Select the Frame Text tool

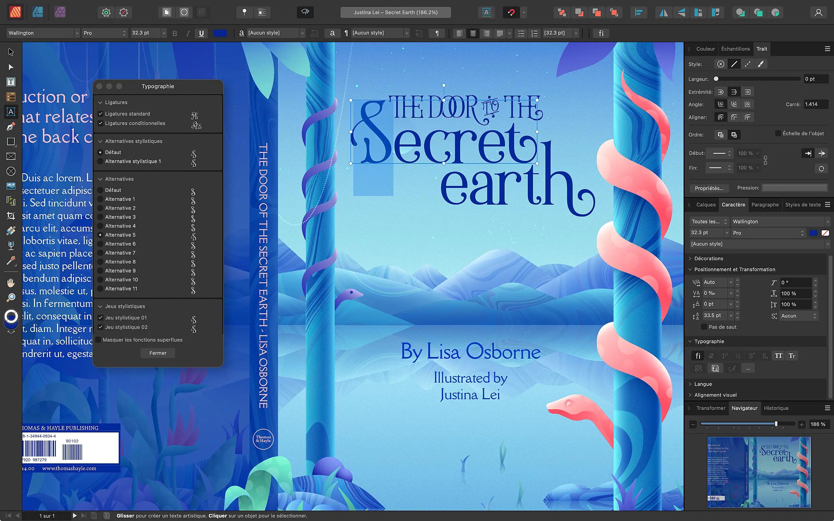click(x=11, y=82)
